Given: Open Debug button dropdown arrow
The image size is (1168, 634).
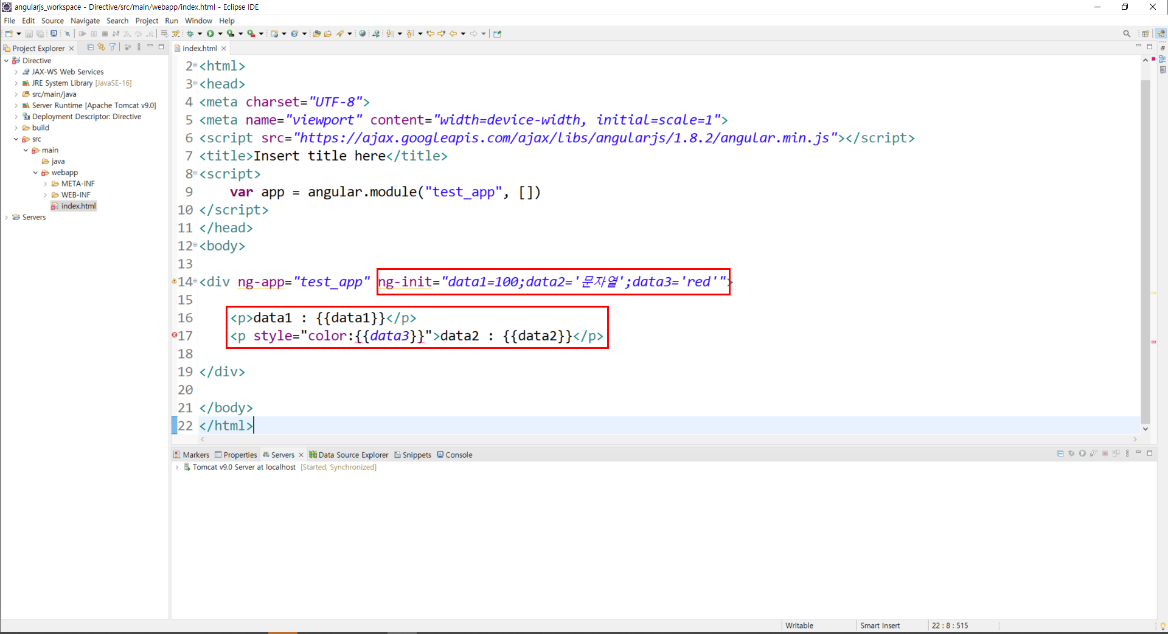Looking at the screenshot, I should coord(200,34).
